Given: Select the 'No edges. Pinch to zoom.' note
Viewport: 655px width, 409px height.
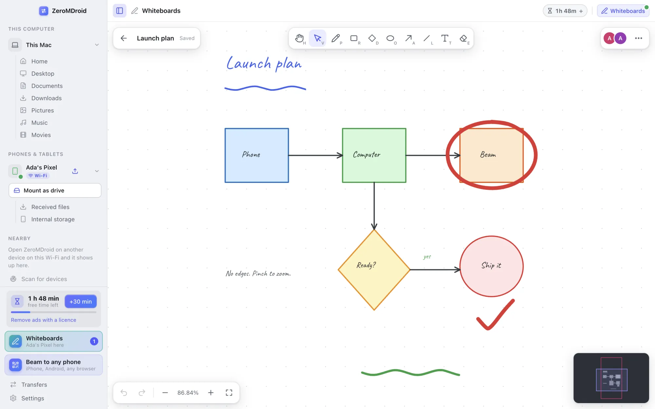Looking at the screenshot, I should coord(258,274).
